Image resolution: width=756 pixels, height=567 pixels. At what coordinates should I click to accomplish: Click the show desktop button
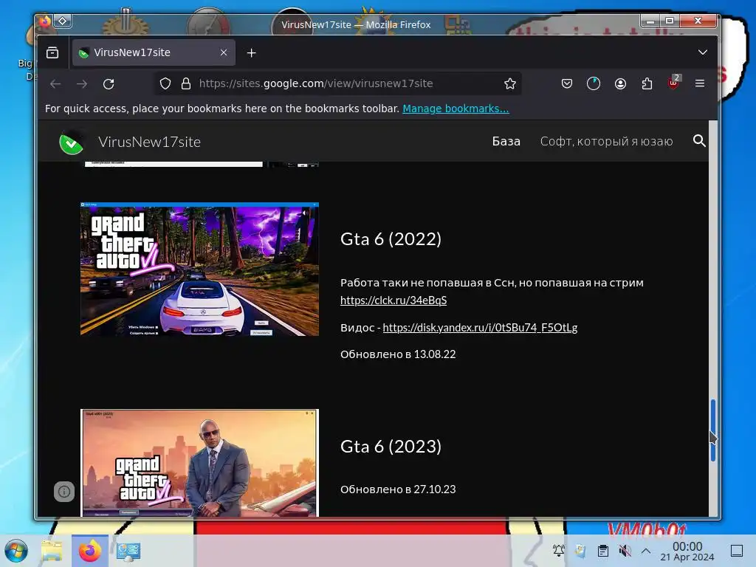point(737,551)
